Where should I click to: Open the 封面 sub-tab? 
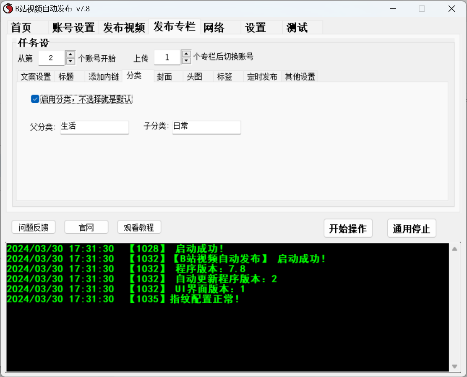pos(168,76)
